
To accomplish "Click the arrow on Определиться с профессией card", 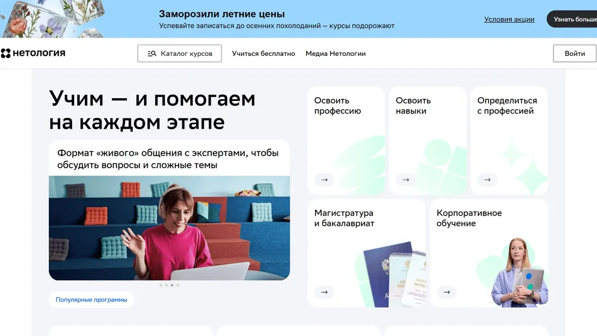I will tap(487, 180).
